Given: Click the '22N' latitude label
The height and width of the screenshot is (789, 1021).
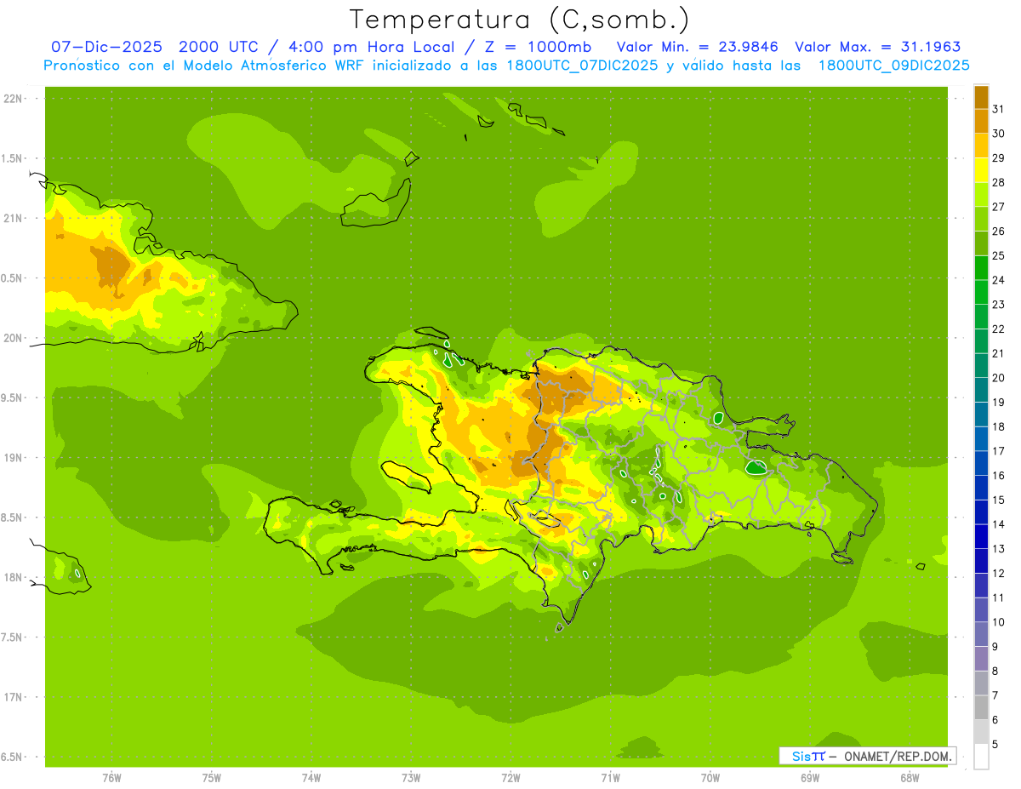Looking at the screenshot, I should tap(14, 99).
